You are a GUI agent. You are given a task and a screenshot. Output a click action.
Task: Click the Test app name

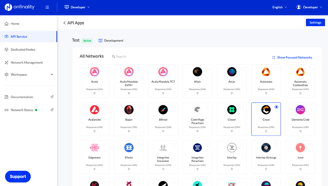pos(76,40)
